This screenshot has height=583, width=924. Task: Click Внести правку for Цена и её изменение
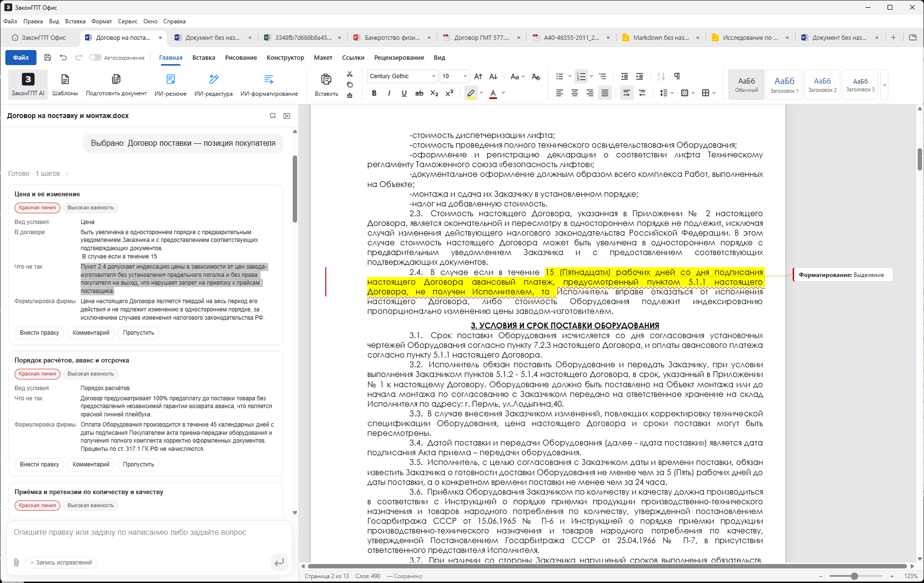click(39, 333)
